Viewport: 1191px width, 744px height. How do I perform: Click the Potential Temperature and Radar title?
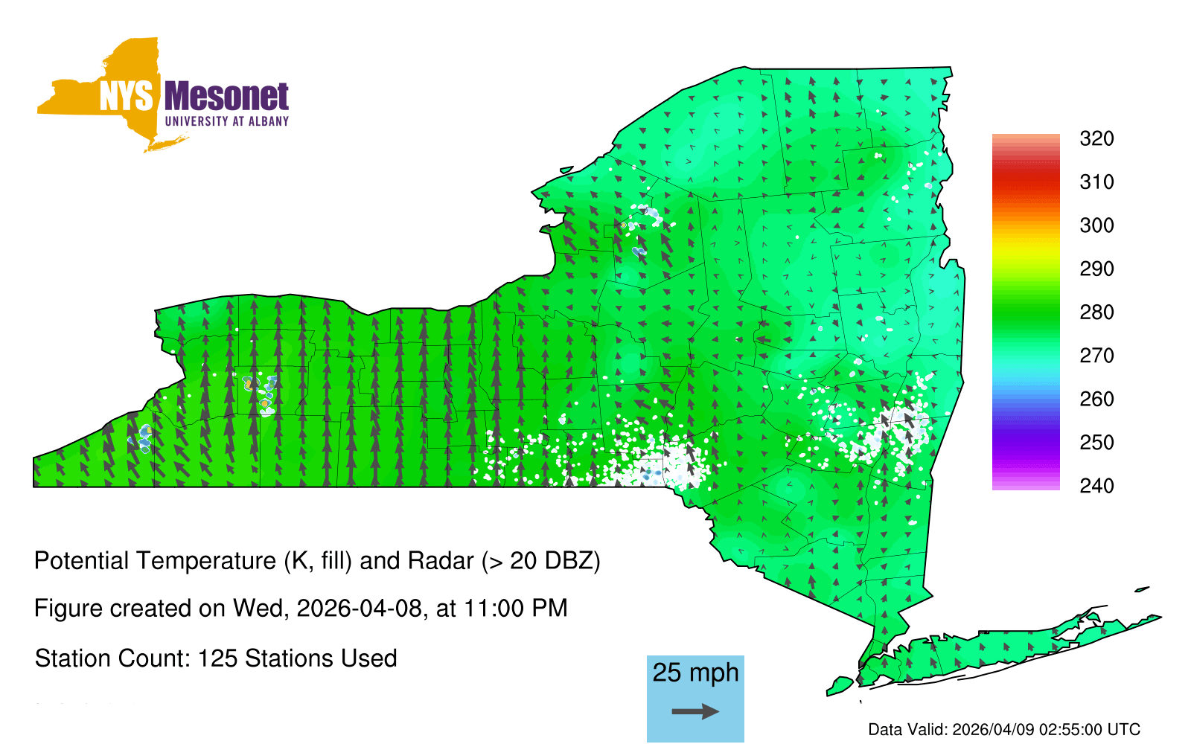click(317, 561)
